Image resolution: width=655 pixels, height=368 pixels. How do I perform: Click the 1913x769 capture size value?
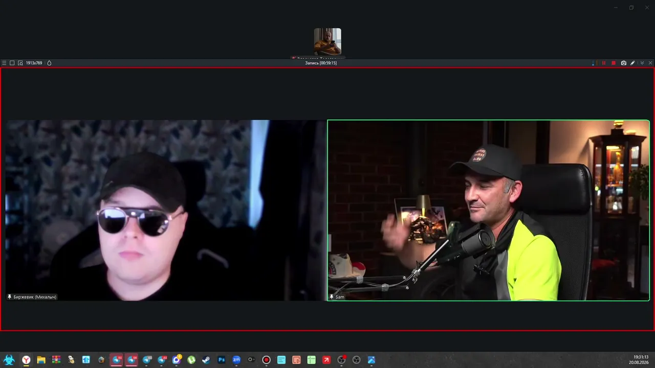(x=34, y=63)
